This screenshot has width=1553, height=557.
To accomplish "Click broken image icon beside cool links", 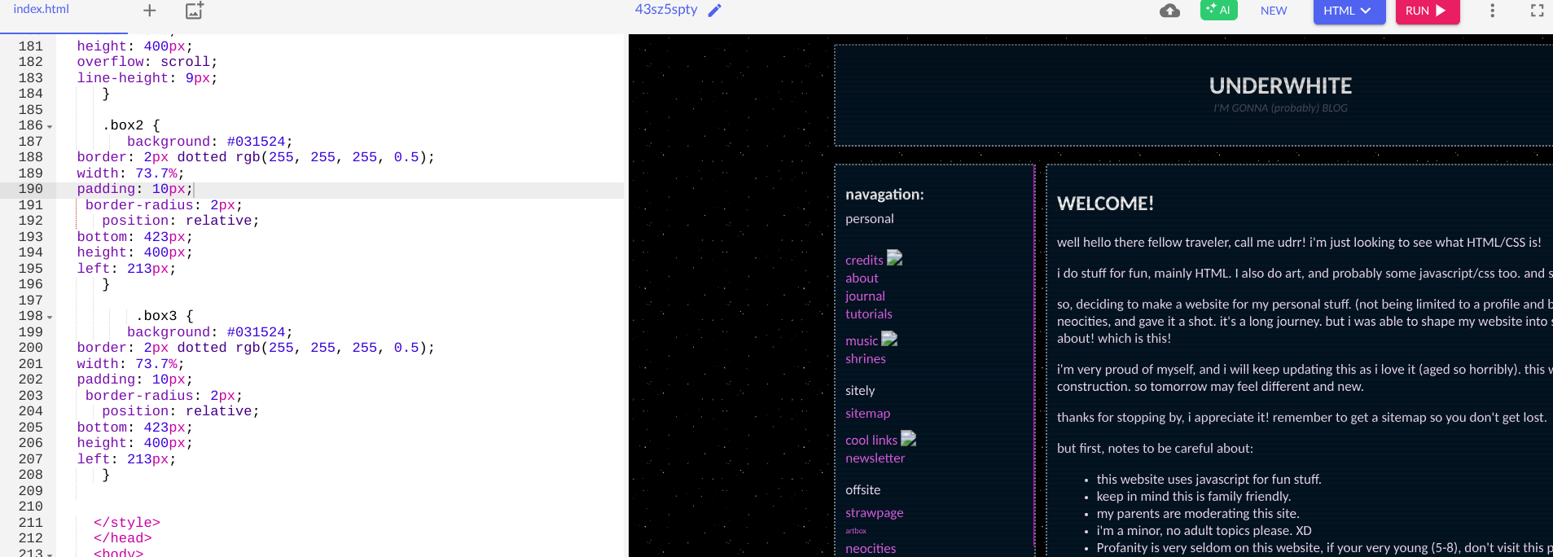I will [908, 438].
